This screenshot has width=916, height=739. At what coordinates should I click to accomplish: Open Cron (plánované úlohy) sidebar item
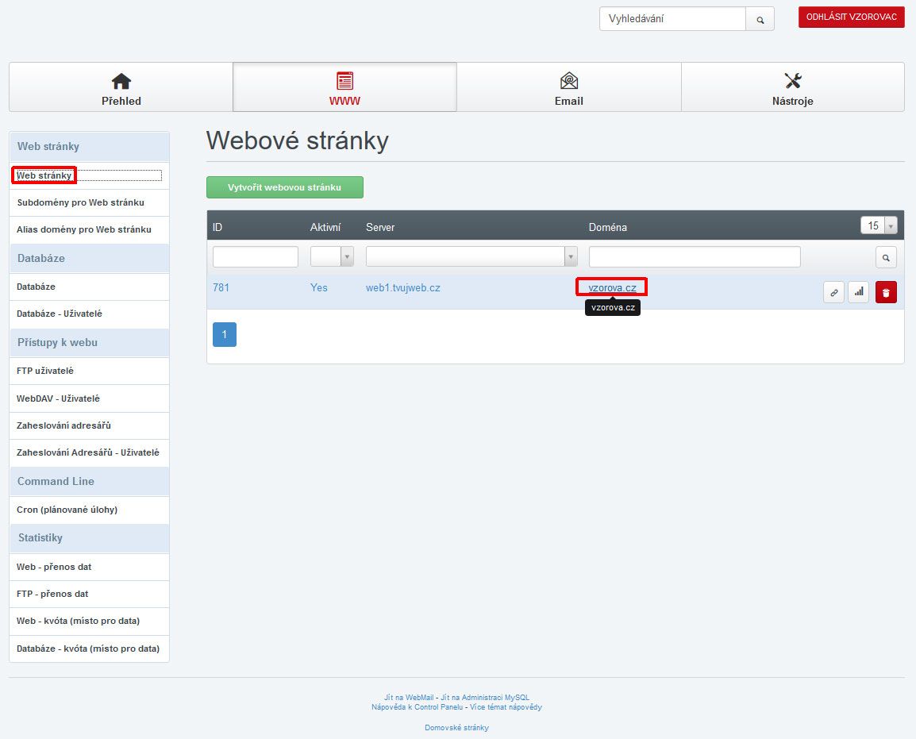67,510
